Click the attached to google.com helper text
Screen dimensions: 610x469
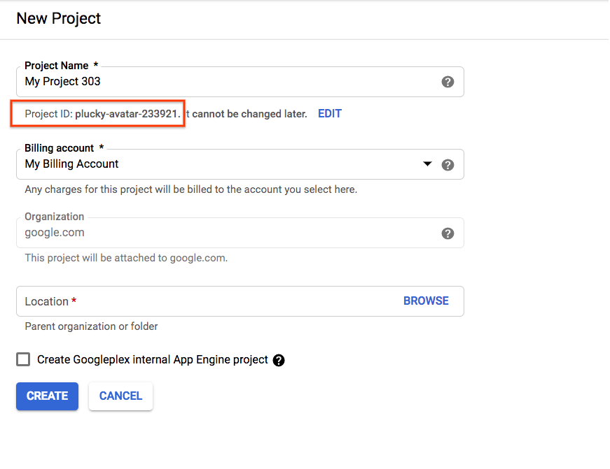(x=126, y=258)
